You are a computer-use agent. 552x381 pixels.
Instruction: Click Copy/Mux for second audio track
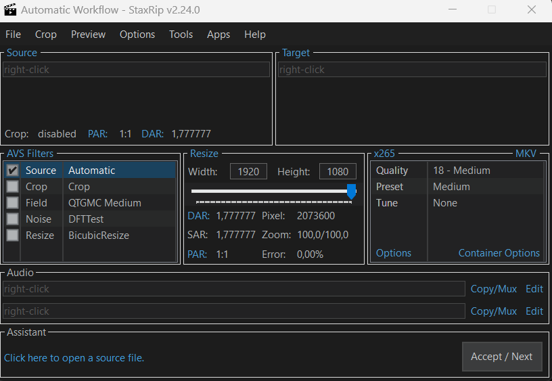click(x=494, y=311)
